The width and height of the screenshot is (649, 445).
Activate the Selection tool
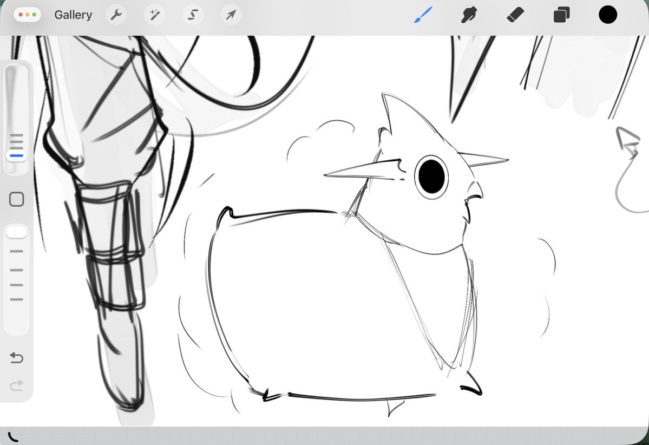point(193,15)
